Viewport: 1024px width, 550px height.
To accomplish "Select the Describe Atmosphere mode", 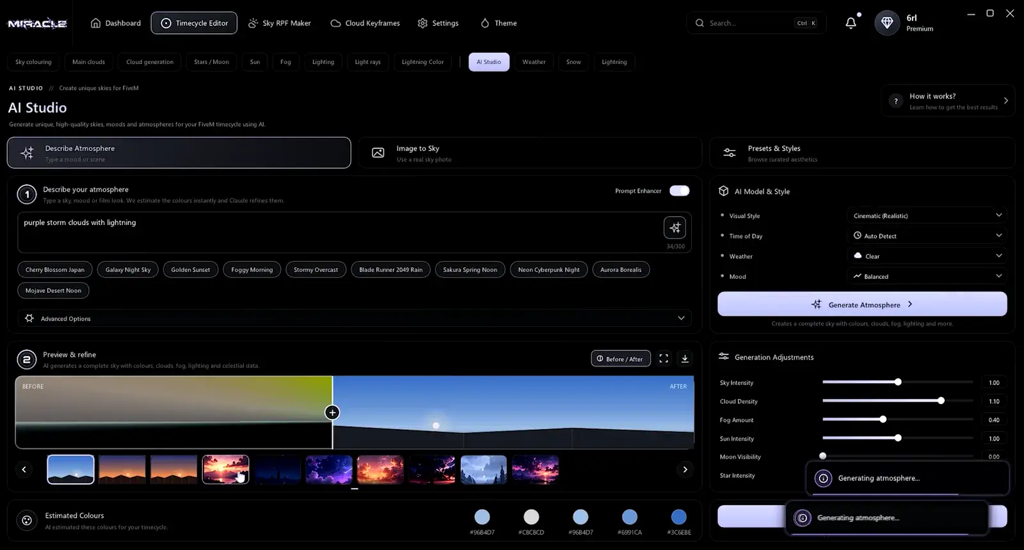I will tap(179, 153).
